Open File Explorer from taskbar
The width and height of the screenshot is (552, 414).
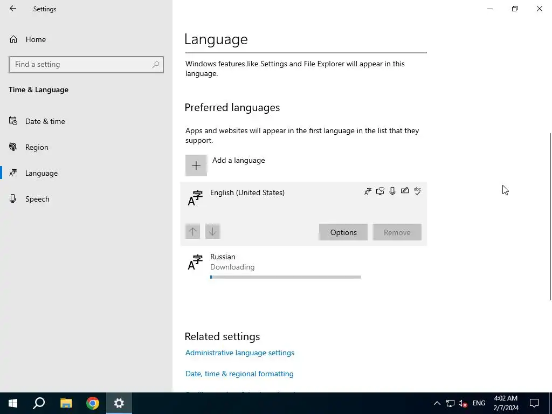point(66,403)
